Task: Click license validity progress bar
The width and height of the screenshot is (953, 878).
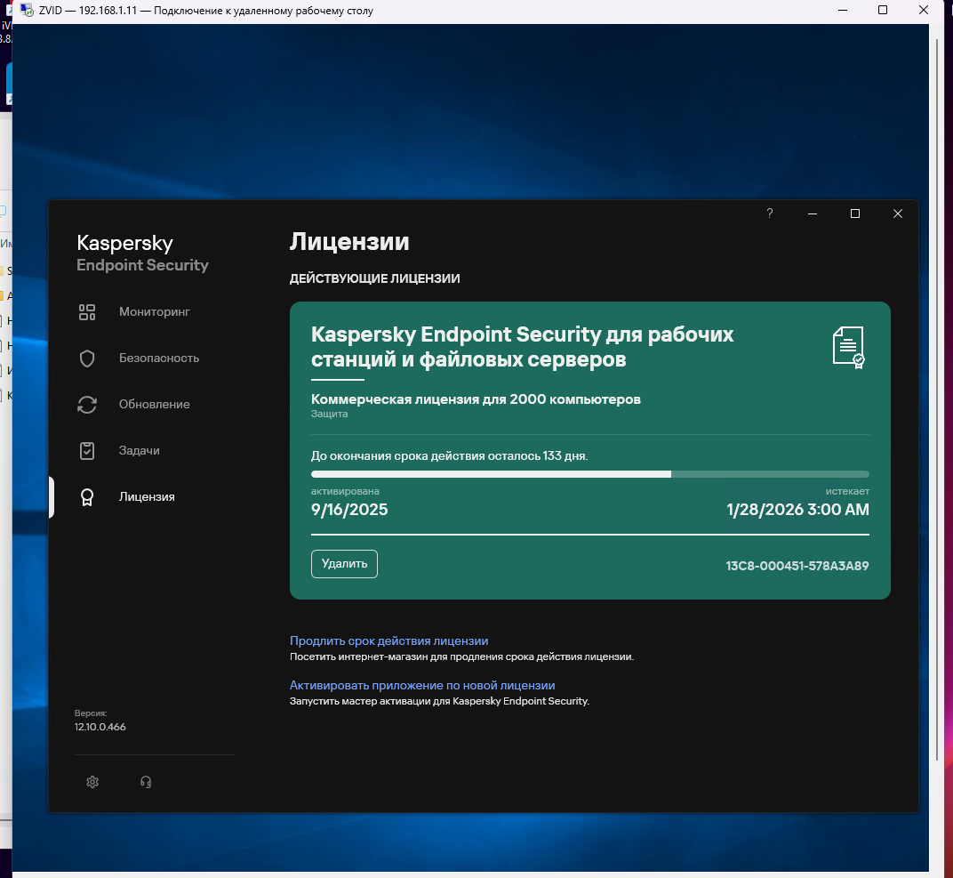Action: pos(590,474)
